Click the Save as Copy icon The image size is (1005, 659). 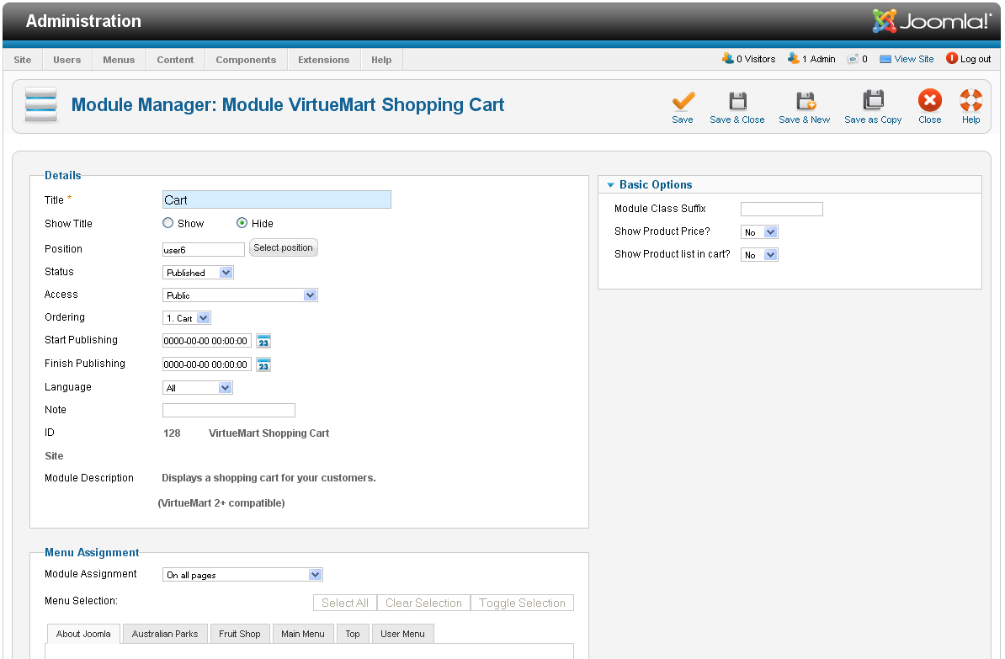coord(873,102)
